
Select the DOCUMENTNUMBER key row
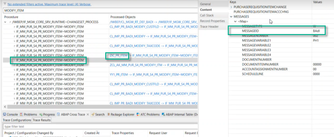[257, 60]
